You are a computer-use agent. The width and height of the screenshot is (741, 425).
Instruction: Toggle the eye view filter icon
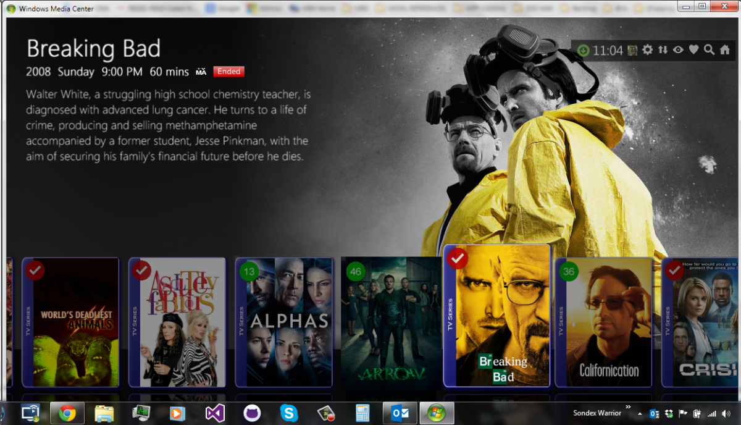point(678,50)
